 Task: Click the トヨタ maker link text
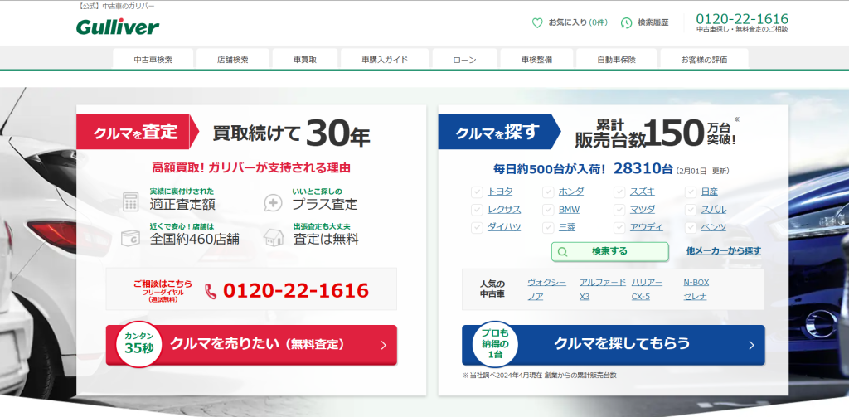500,192
